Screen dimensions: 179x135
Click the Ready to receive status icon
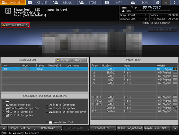[15, 133]
